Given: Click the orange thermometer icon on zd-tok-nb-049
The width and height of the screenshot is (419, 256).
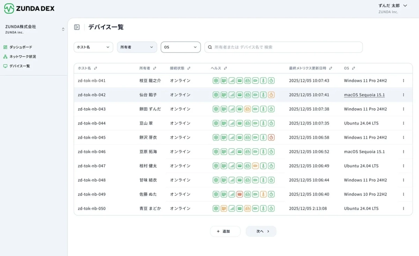Looking at the screenshot, I should point(263,194).
